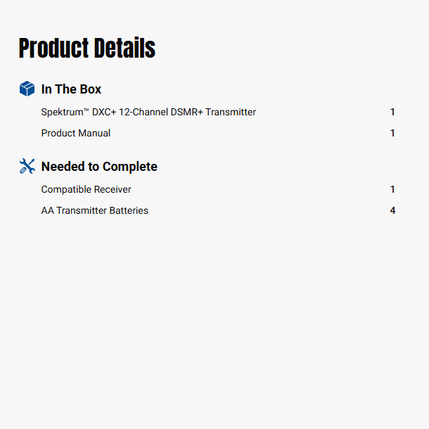Viewport: 429px width, 429px height.
Task: Click the Spektrum DXC+ Transmitter list item
Action: tap(148, 112)
